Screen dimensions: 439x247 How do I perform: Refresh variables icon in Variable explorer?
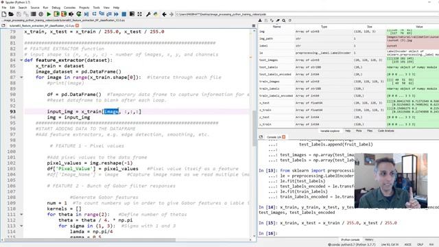point(289,21)
